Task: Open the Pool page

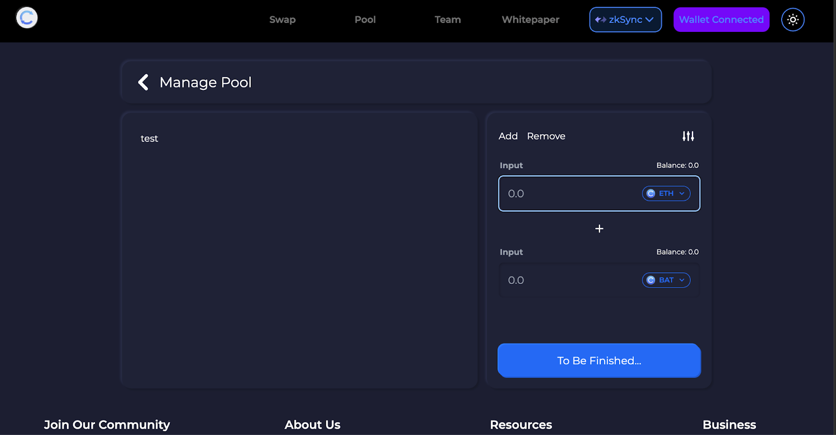Action: pyautogui.click(x=365, y=19)
